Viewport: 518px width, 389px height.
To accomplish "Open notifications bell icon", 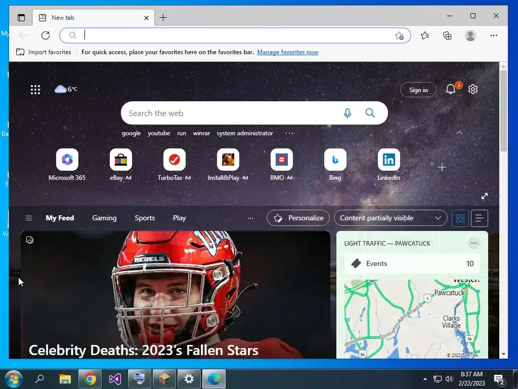I will tap(451, 89).
